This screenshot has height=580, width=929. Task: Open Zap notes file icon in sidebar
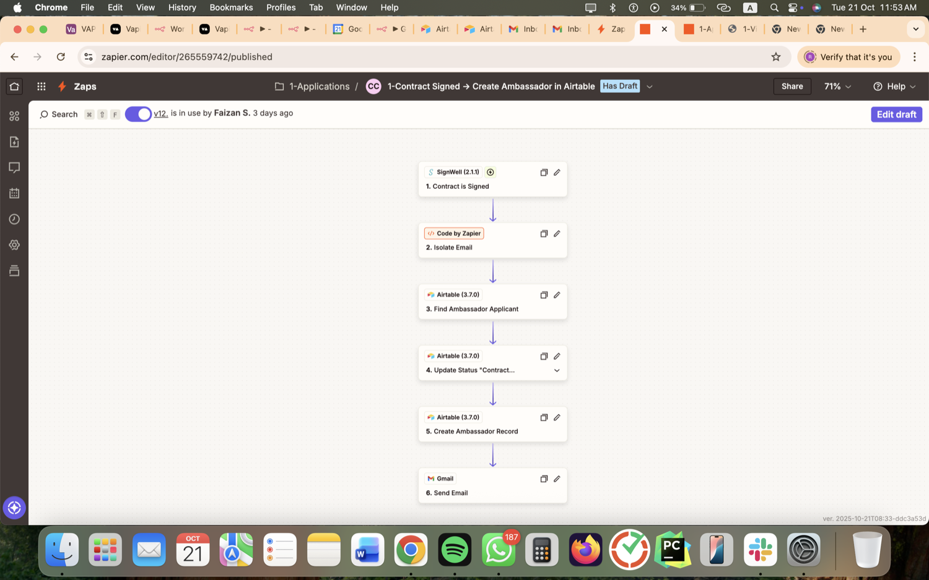tap(14, 142)
